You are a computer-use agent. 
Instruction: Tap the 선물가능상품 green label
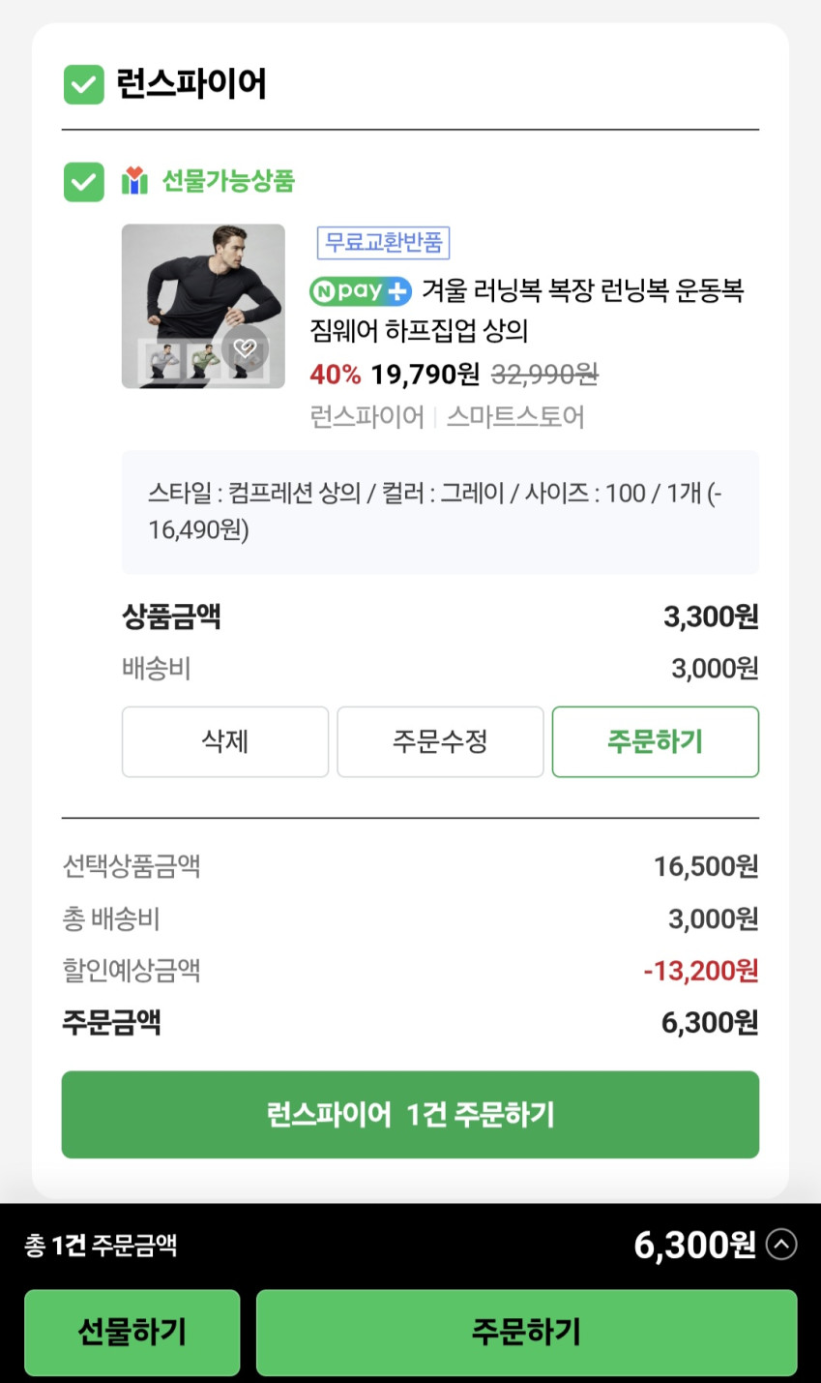[x=228, y=181]
